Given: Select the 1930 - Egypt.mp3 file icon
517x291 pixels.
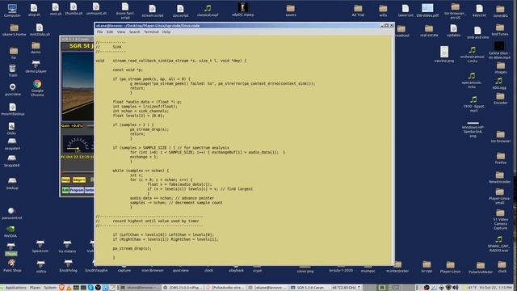Looking at the screenshot, I should 473,104.
